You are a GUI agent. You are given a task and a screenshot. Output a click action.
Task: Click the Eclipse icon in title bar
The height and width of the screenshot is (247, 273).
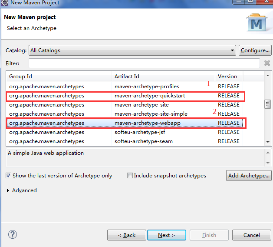coord(4,3)
